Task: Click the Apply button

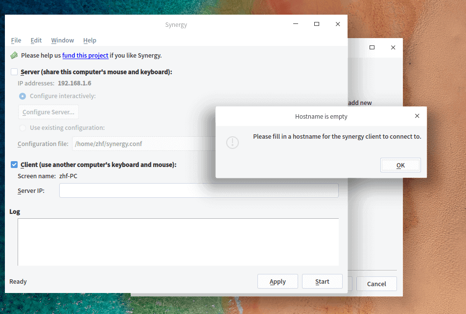Action: point(278,281)
